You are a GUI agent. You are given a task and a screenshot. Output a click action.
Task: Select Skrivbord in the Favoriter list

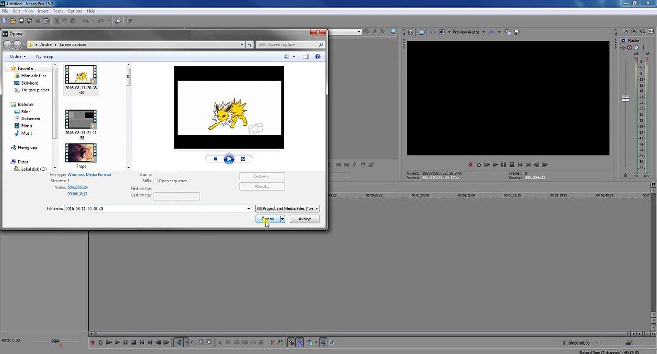click(30, 83)
